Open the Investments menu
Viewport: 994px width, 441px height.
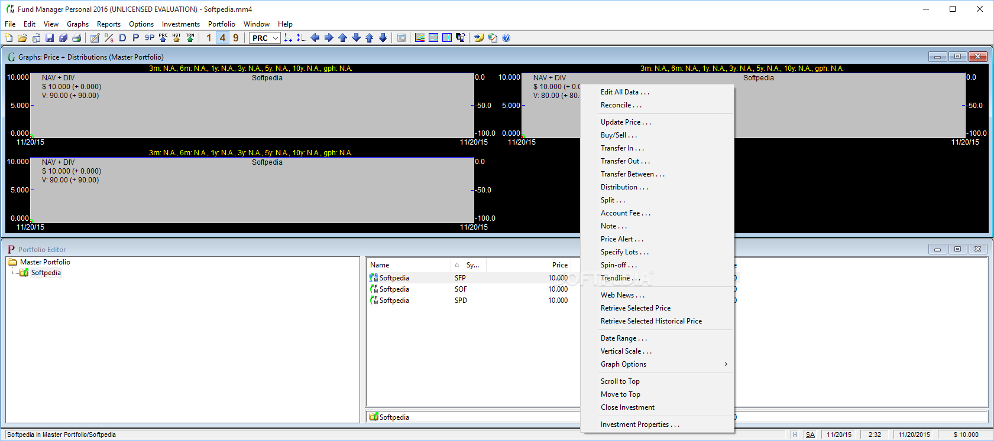click(x=181, y=24)
